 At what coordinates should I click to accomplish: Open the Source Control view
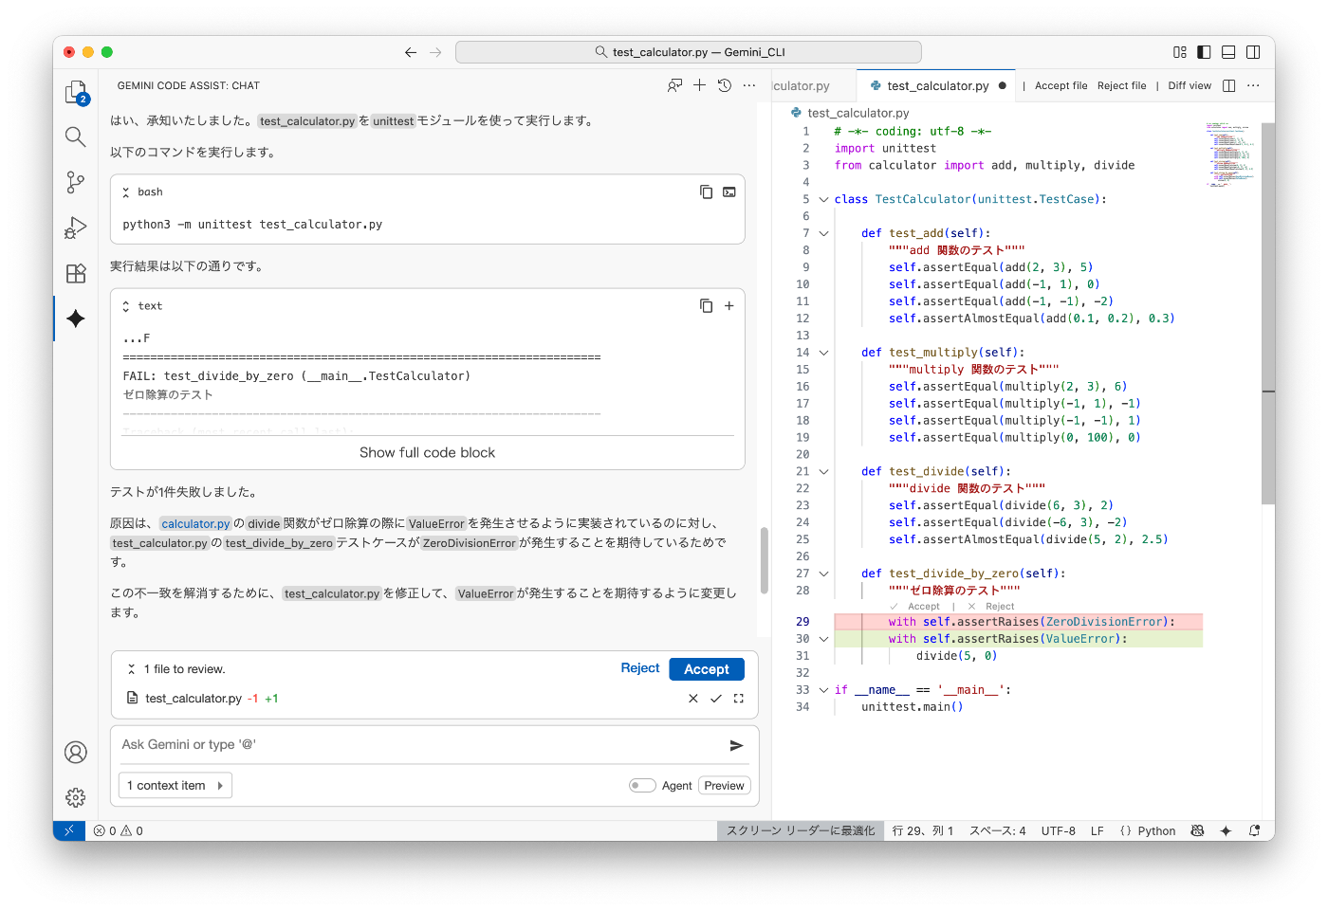click(76, 182)
